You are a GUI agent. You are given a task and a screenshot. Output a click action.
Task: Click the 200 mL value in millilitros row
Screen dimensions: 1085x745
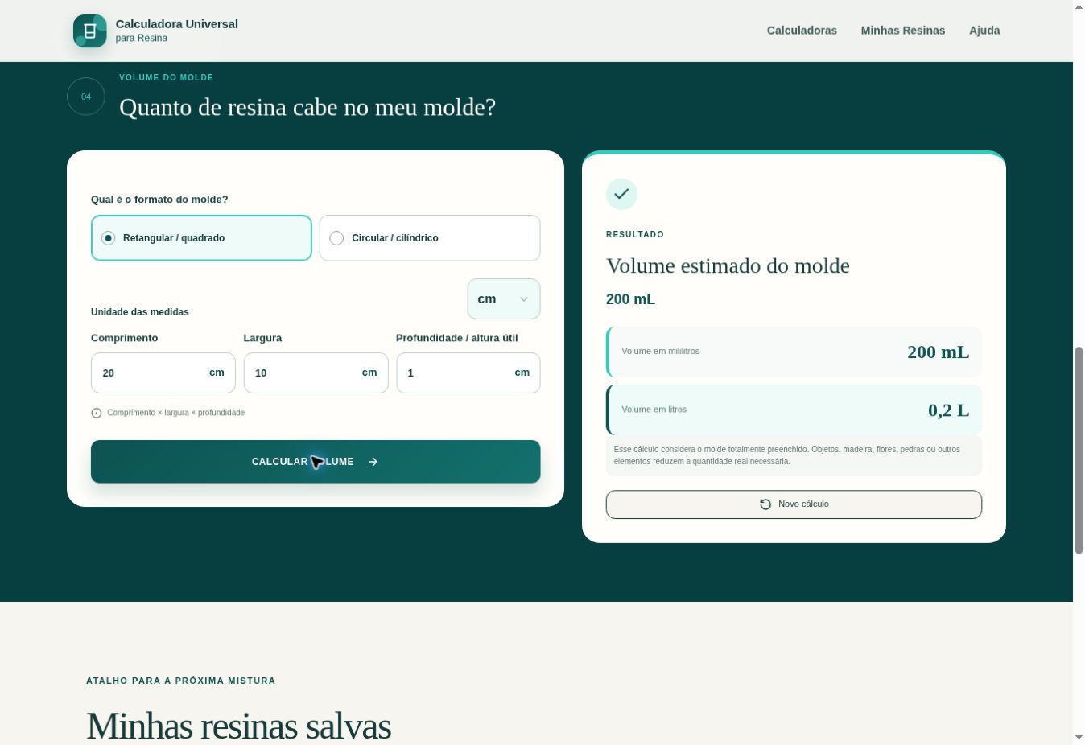point(938,352)
